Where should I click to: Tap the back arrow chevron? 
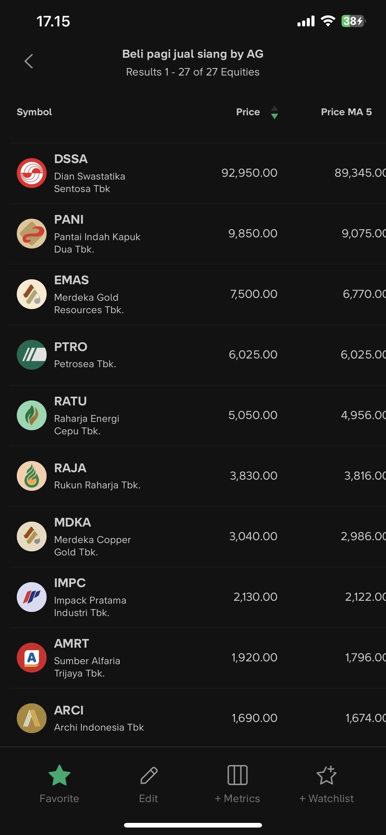(29, 61)
